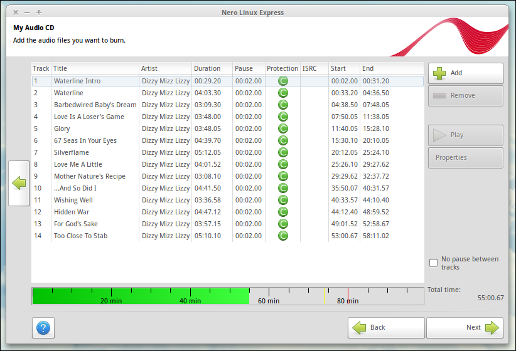Click start time 35:50.07
516x351 pixels.
[x=344, y=188]
